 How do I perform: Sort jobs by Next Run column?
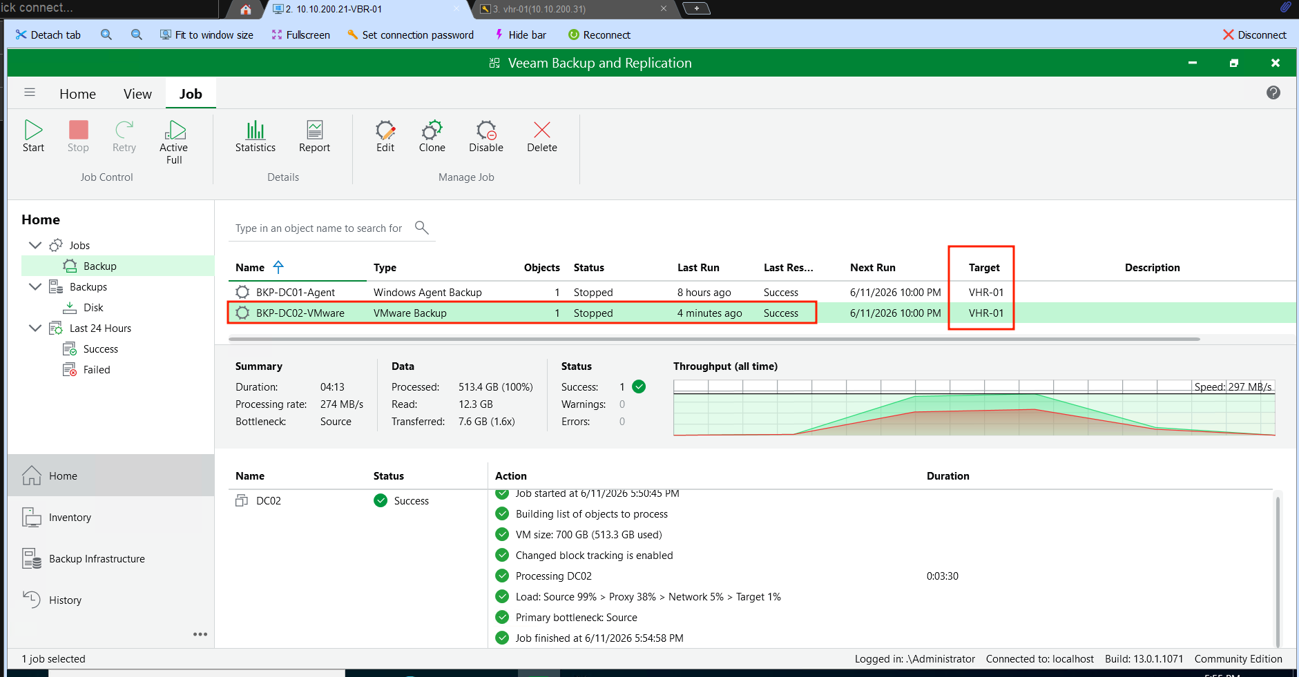click(872, 267)
